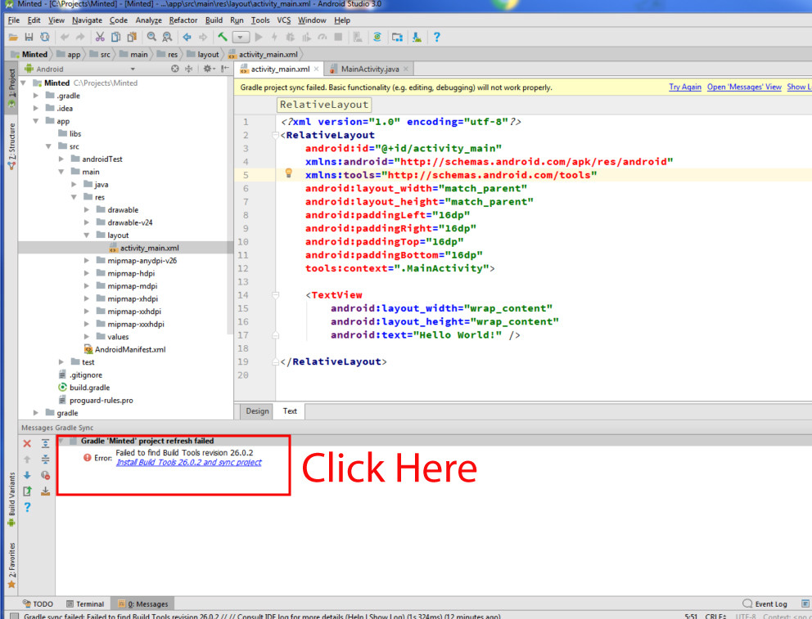Select the Text view tab
Viewport: 812px width, 619px height.
point(290,411)
